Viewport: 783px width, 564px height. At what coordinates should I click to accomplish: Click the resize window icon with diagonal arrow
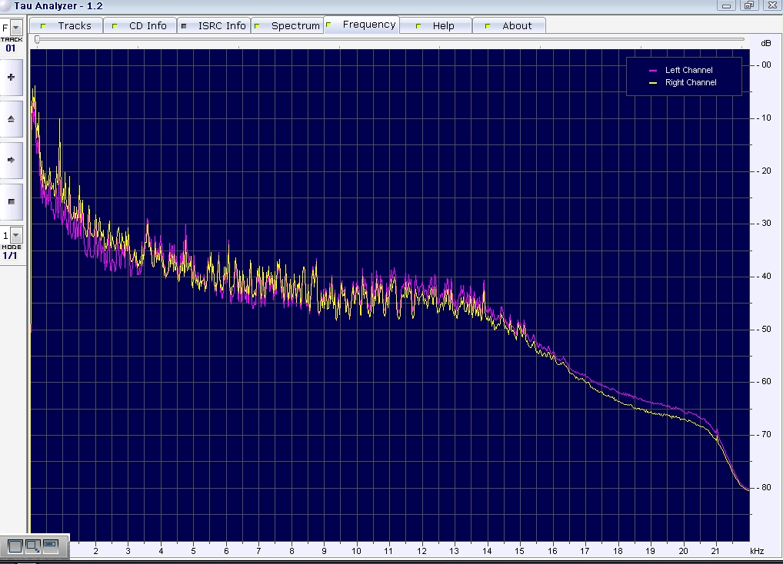[x=32, y=546]
